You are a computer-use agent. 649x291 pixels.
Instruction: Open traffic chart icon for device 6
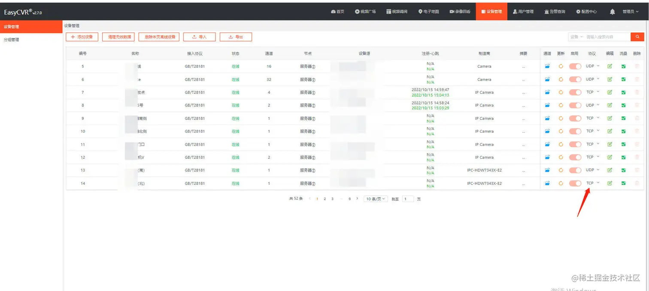point(623,79)
